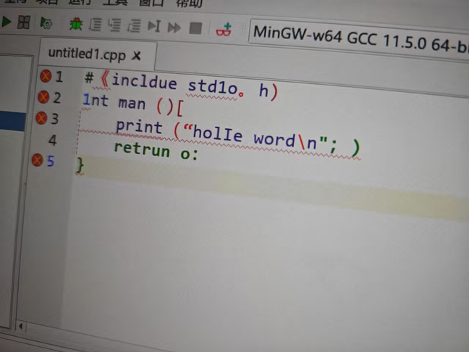
Task: Open the 工具 menu
Action: pos(114,4)
